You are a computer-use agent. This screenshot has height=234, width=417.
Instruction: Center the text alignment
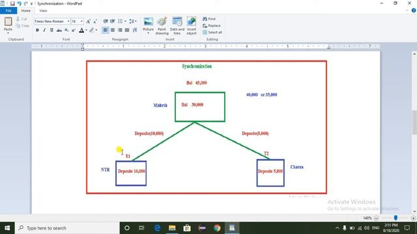[113, 30]
